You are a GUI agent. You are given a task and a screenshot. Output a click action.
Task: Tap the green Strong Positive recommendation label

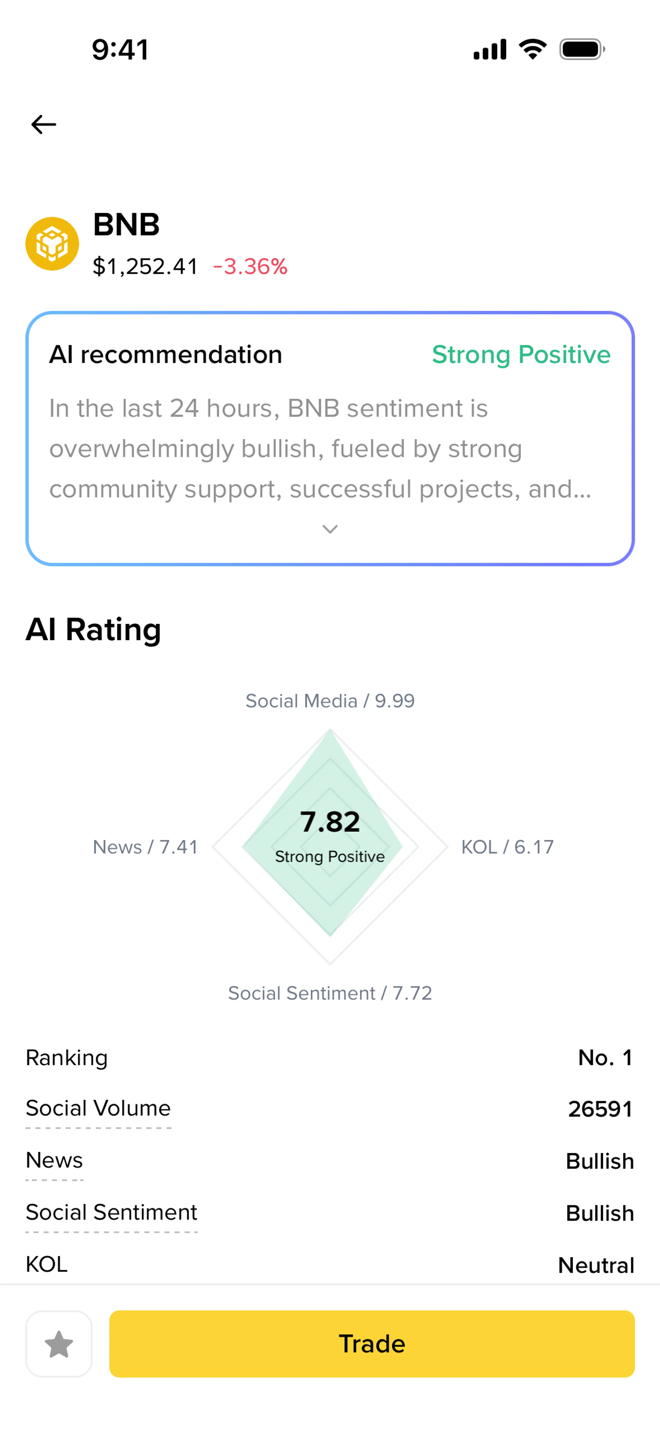pos(521,354)
